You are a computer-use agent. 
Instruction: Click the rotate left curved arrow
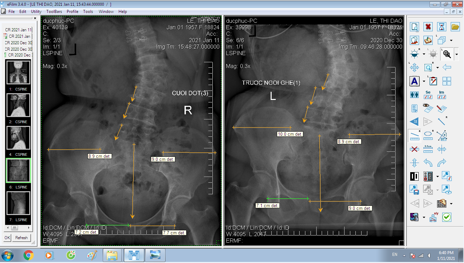pyautogui.click(x=428, y=163)
